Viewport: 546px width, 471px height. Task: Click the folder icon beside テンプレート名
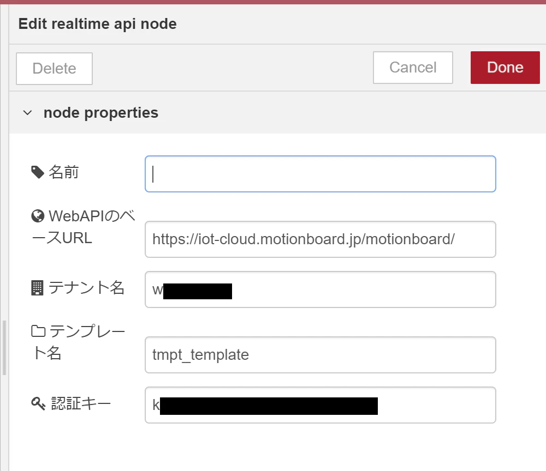tap(38, 331)
